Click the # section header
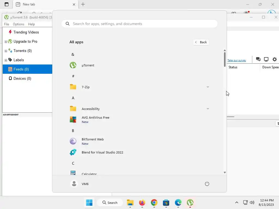This screenshot has width=279, height=209. [73, 76]
